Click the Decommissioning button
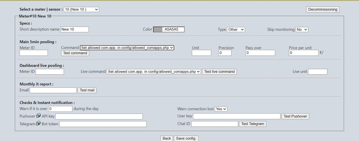 [x=323, y=9]
